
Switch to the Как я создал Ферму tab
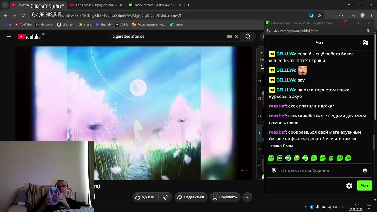click(x=96, y=5)
